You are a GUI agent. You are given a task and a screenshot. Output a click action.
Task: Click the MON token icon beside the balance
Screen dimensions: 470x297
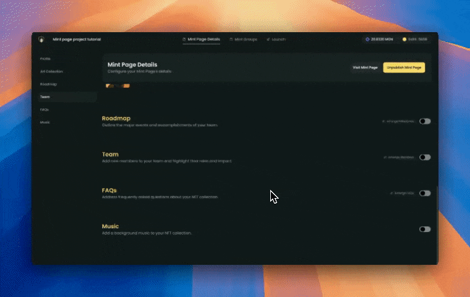367,40
